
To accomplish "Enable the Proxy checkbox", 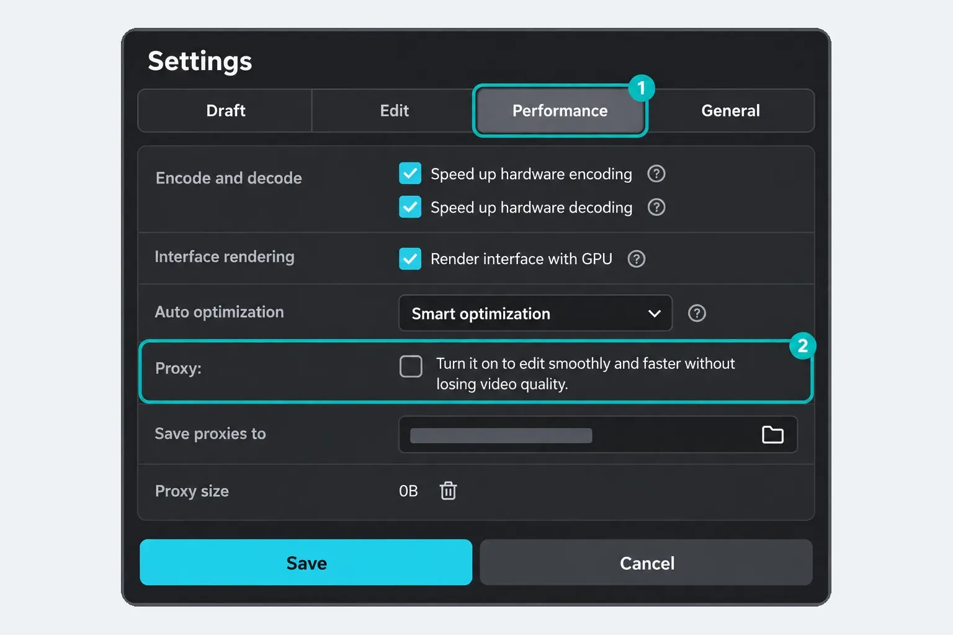I will click(411, 366).
